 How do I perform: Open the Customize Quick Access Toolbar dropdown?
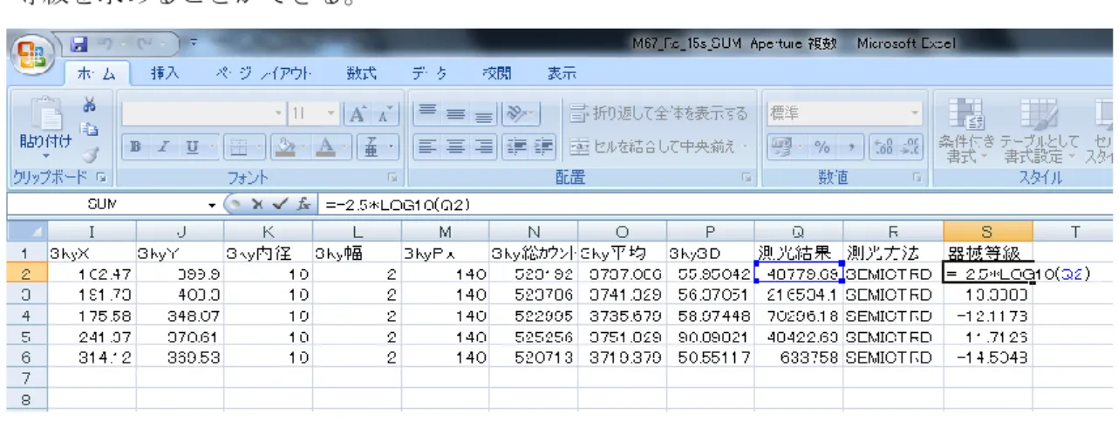pos(192,43)
